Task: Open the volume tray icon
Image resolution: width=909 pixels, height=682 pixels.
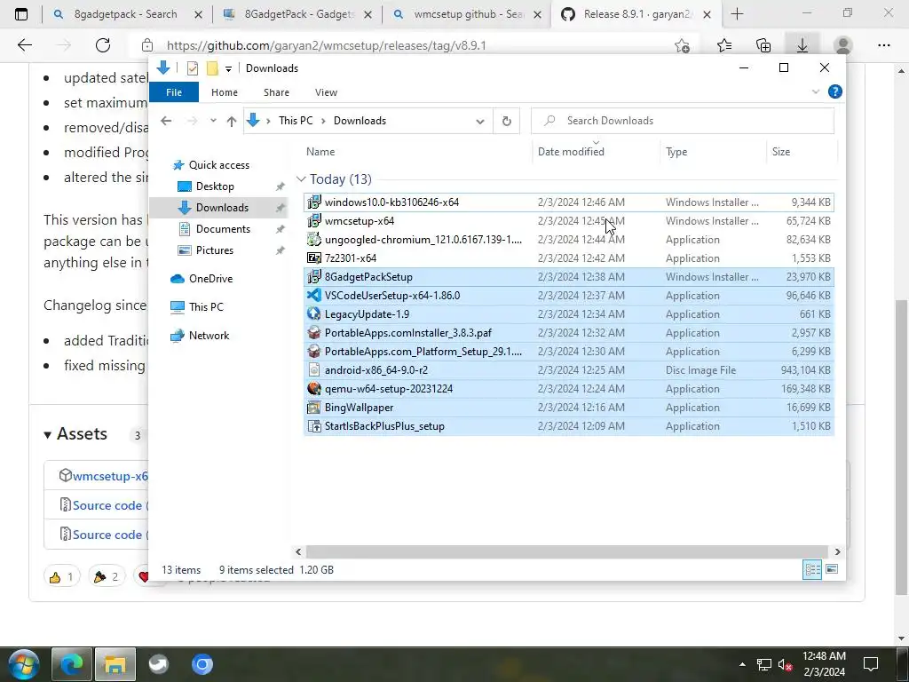Action: (785, 664)
